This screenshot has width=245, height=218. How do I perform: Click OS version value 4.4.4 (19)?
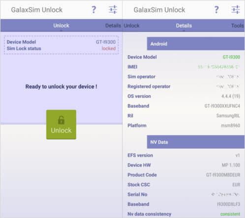[x=231, y=96]
